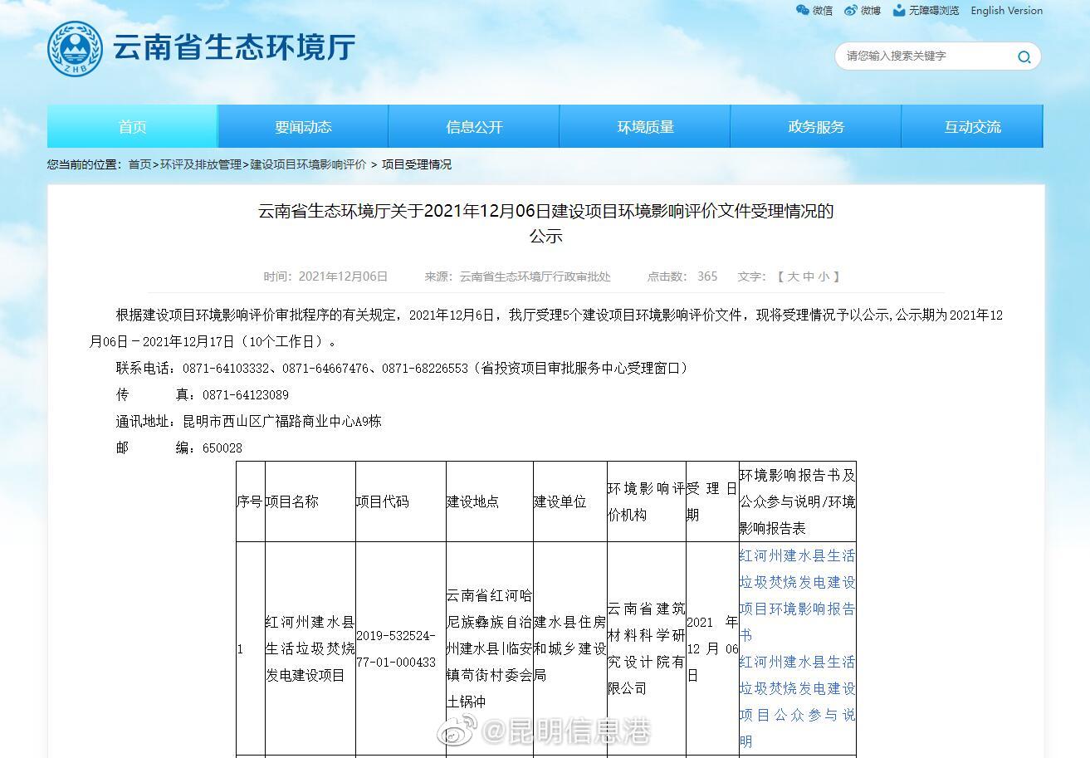Open the 政务服务 section
This screenshot has height=758, width=1090.
(x=815, y=126)
